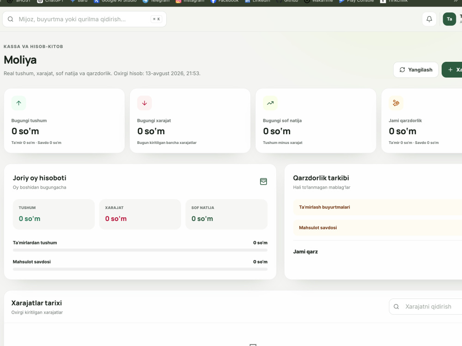Click the green plus add-expense button
This screenshot has width=462, height=346.
click(452, 70)
